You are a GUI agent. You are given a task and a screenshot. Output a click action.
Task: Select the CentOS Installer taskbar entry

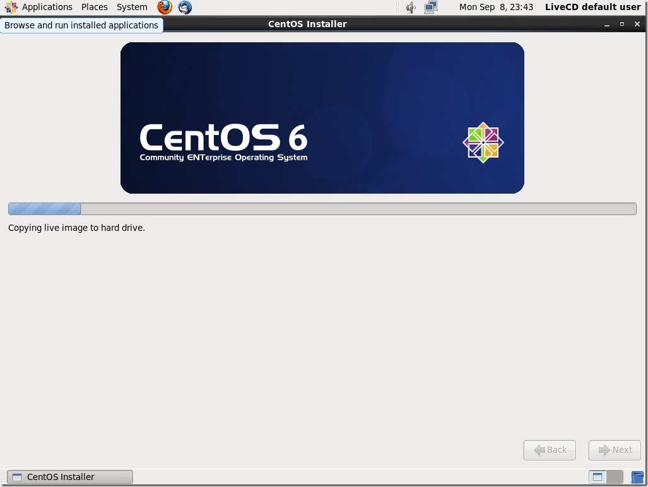click(x=70, y=477)
